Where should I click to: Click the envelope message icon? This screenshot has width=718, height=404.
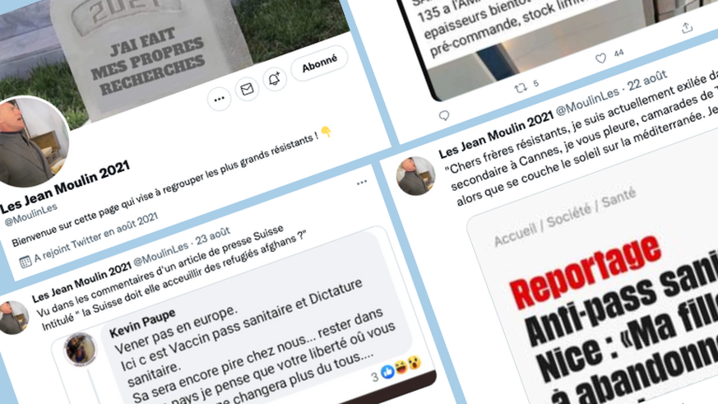pos(247,89)
